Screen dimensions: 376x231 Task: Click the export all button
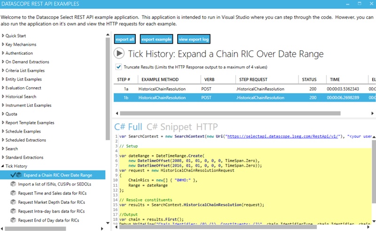[125, 39]
